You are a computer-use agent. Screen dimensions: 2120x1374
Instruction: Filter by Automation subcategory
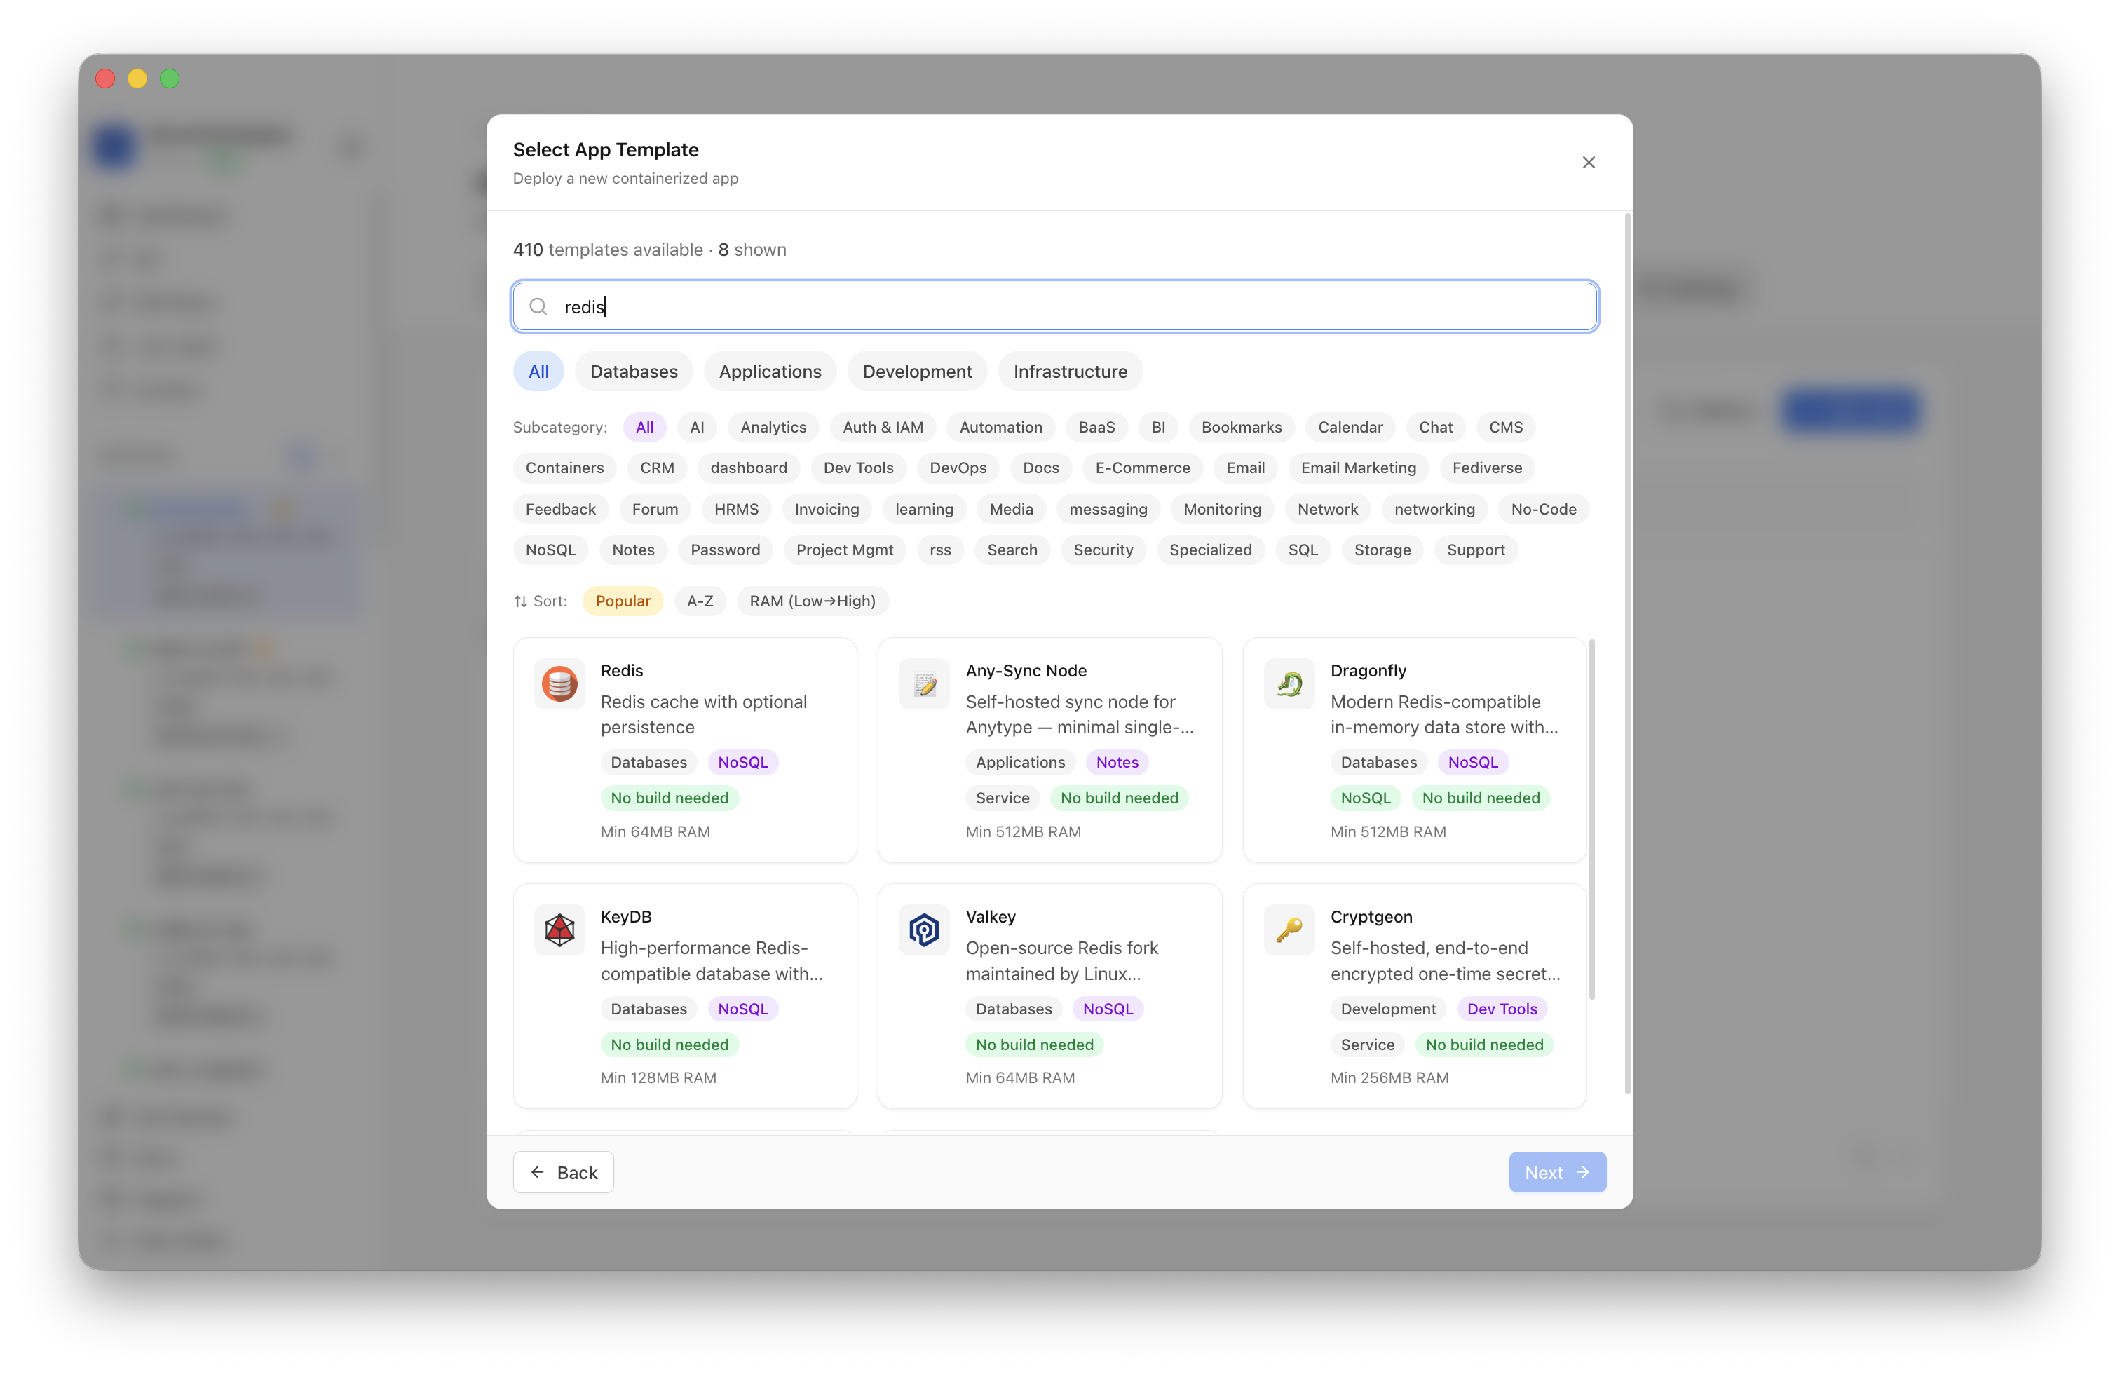pos(1000,426)
